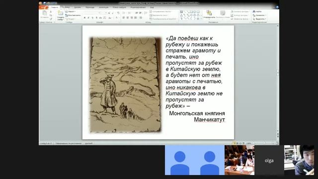Click the Arrange (Упорядочить) icon
318x179 pixels.
209,13
